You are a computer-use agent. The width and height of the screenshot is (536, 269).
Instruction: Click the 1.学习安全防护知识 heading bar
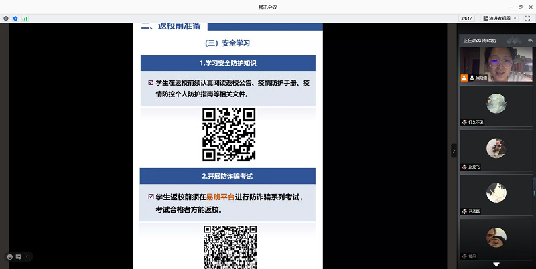click(228, 63)
